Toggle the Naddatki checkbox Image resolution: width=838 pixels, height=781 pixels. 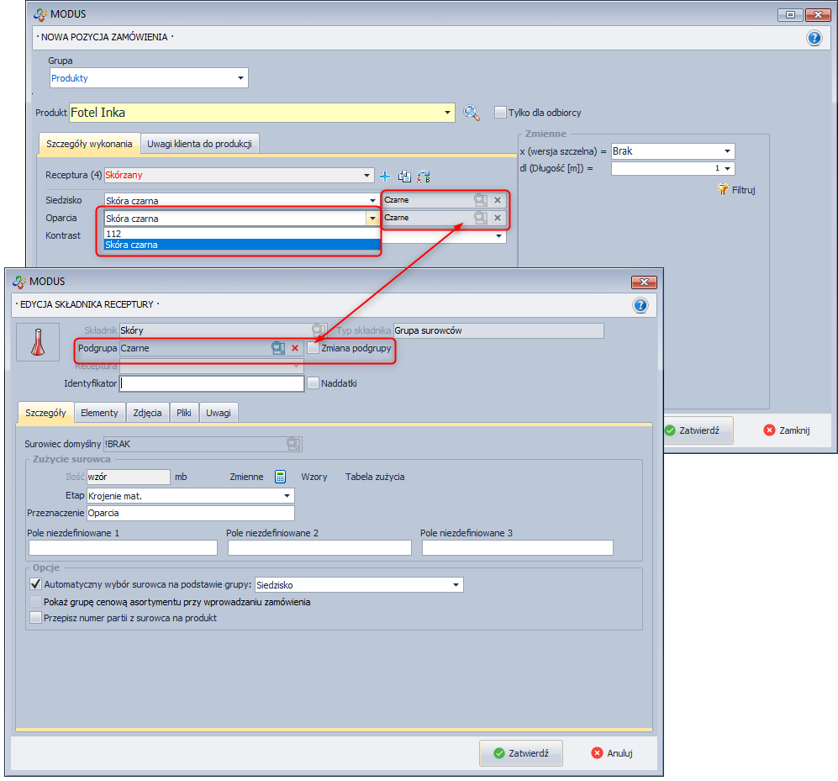pyautogui.click(x=314, y=383)
